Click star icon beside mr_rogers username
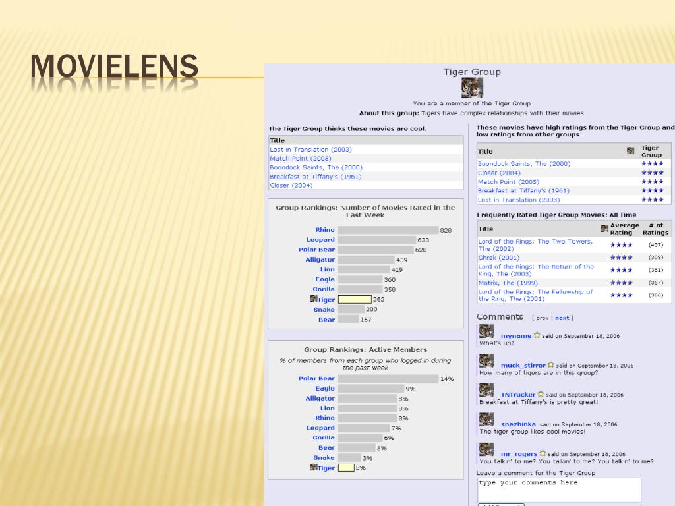Viewport: 675px width, 506px height. (543, 453)
